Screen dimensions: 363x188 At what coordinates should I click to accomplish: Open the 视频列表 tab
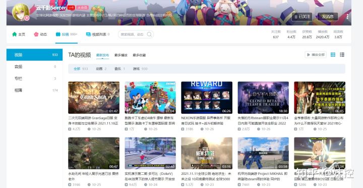point(98,34)
